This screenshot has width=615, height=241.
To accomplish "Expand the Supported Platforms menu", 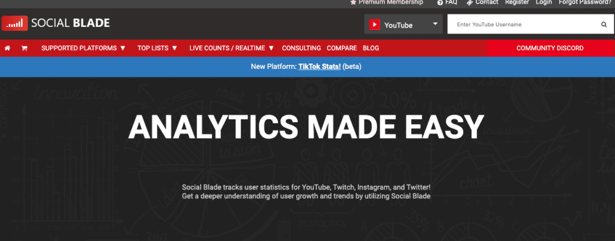I will (83, 48).
